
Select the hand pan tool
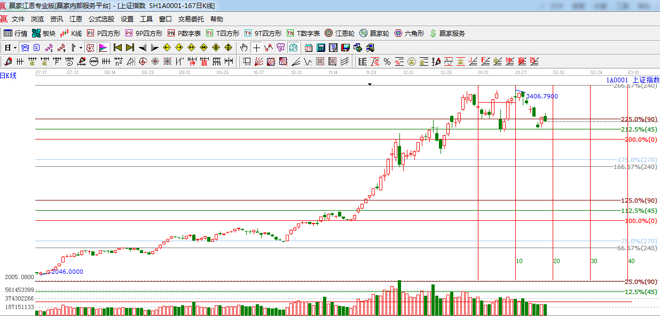pos(243,48)
